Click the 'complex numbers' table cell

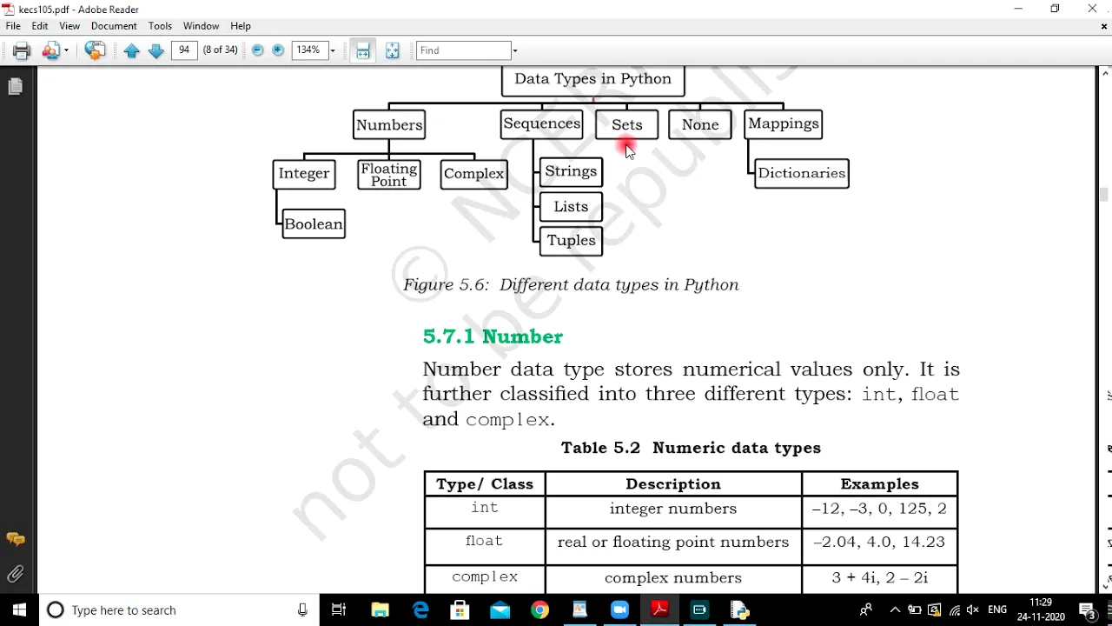(673, 578)
